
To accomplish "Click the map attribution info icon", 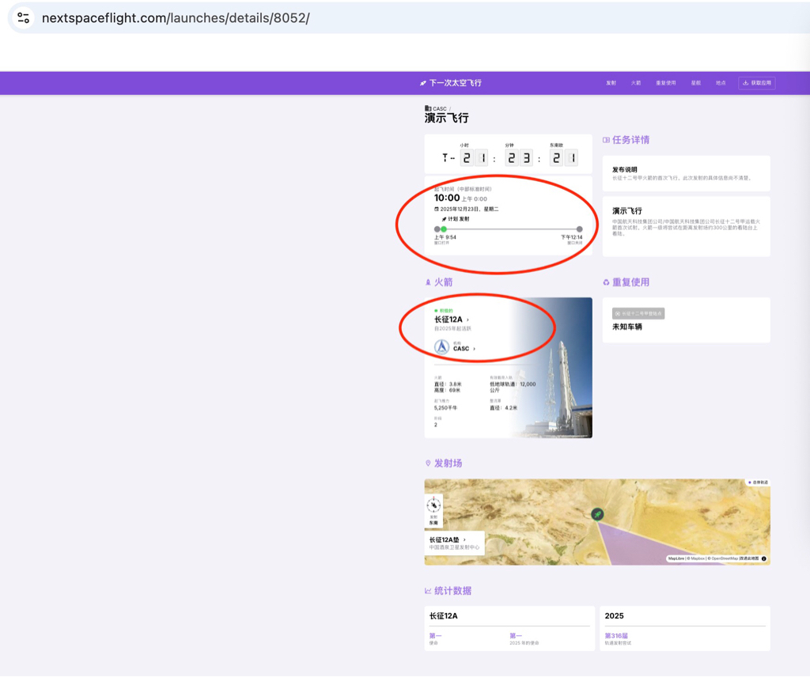I will pos(764,558).
